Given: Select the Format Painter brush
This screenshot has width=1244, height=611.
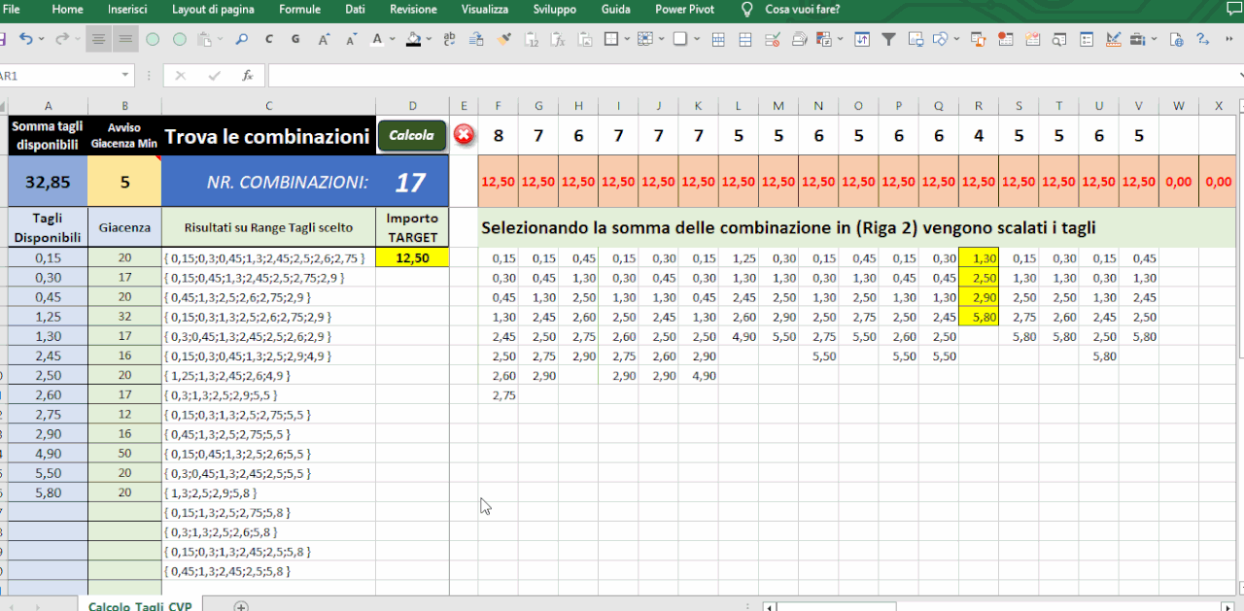Looking at the screenshot, I should 504,39.
